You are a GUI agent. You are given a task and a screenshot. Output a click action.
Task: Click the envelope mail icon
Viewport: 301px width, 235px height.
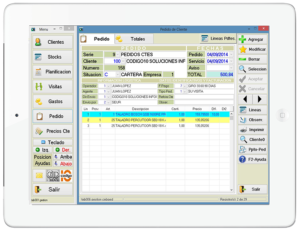tap(39, 175)
